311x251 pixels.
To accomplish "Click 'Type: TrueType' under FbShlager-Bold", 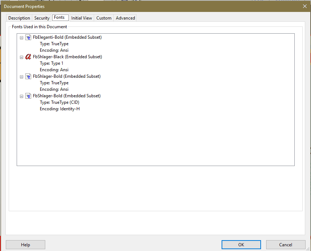I will (54, 83).
